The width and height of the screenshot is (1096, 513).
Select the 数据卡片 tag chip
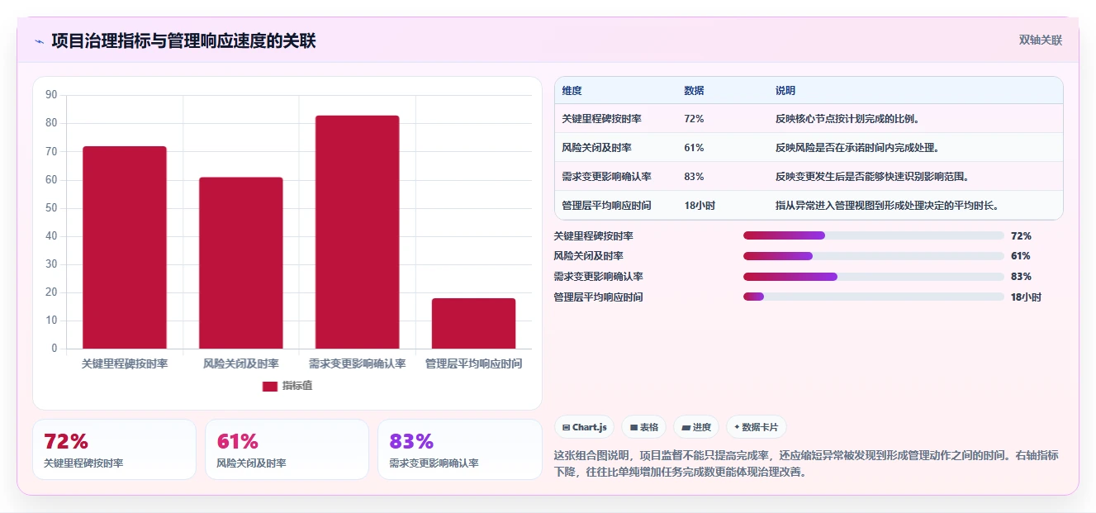click(x=757, y=427)
